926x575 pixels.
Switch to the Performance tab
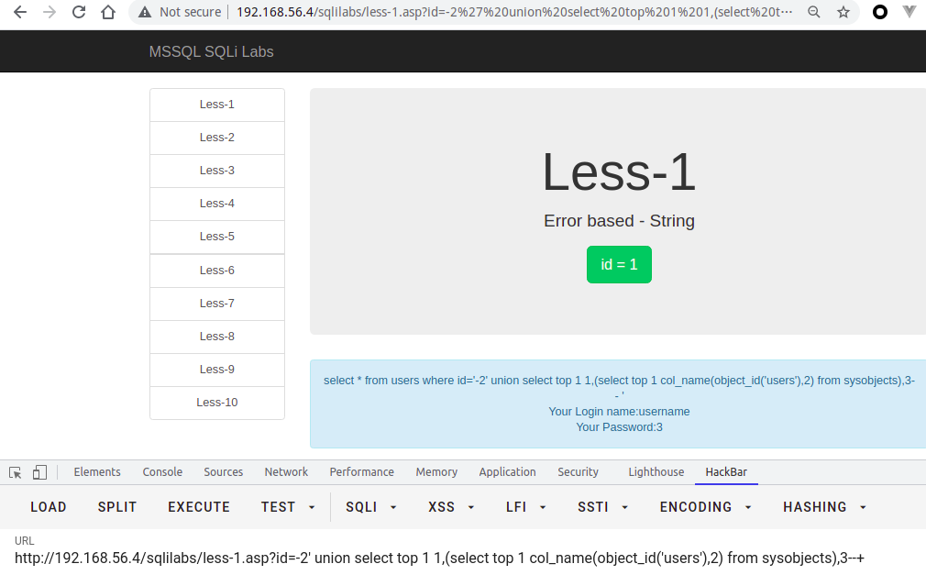pyautogui.click(x=361, y=472)
